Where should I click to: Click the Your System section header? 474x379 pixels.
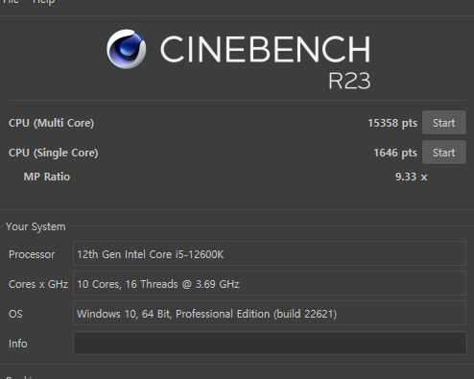coord(36,226)
